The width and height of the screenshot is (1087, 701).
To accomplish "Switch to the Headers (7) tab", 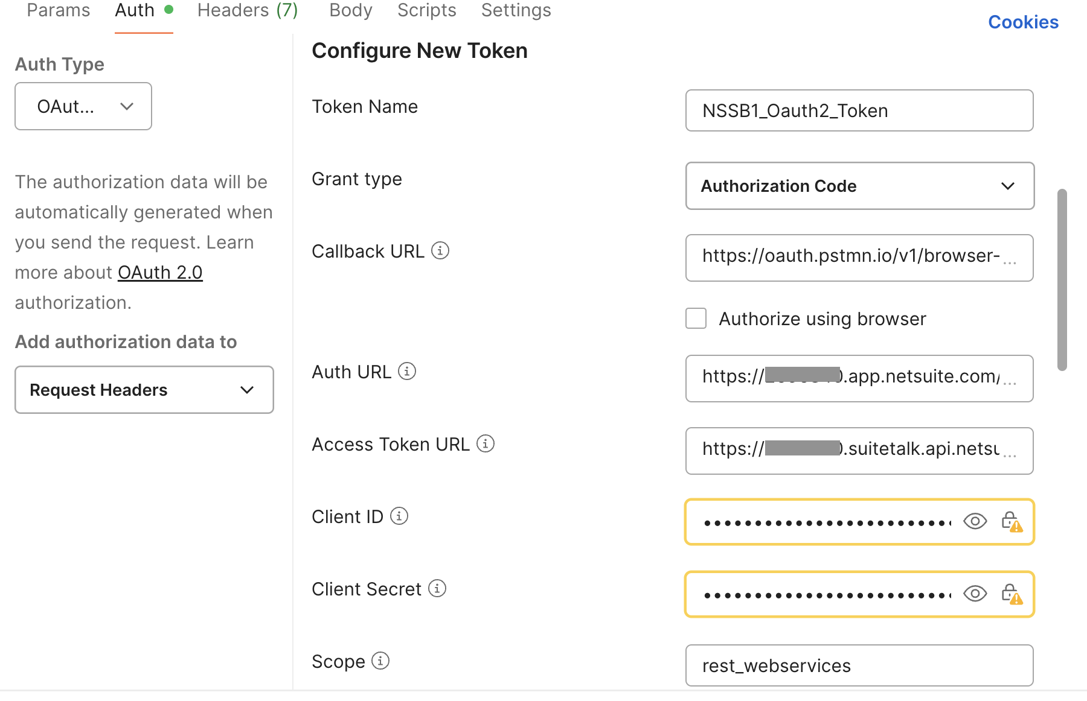I will pyautogui.click(x=248, y=10).
